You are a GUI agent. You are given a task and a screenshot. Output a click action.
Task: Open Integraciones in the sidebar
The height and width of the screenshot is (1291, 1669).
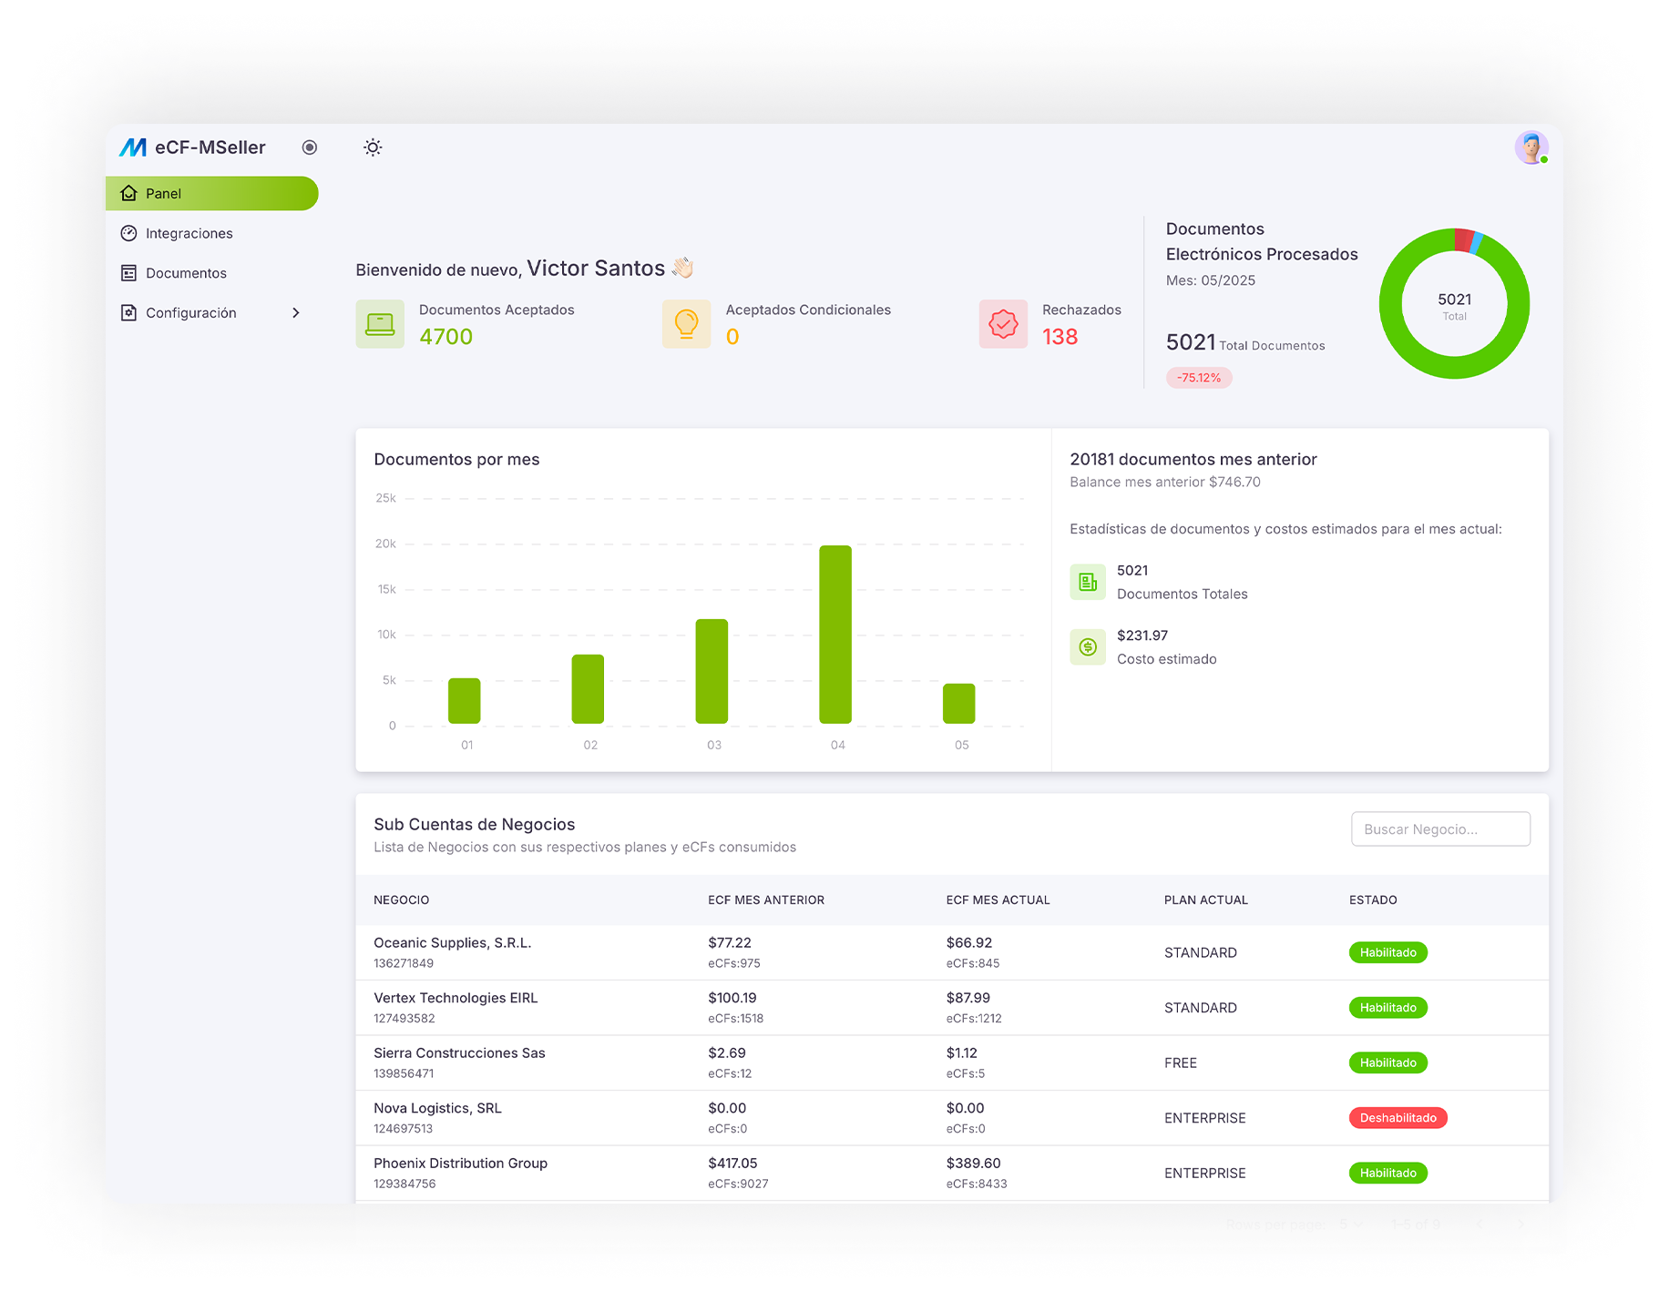(212, 233)
